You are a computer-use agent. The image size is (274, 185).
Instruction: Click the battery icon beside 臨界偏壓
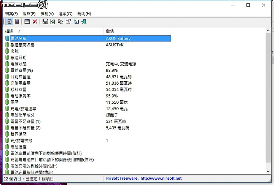[7, 134]
